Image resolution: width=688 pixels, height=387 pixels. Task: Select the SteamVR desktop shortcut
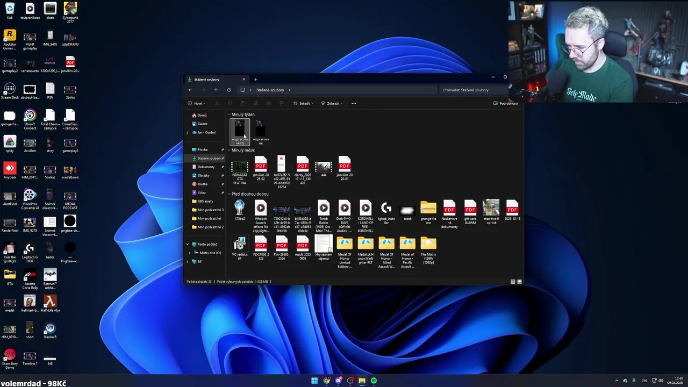(x=50, y=331)
